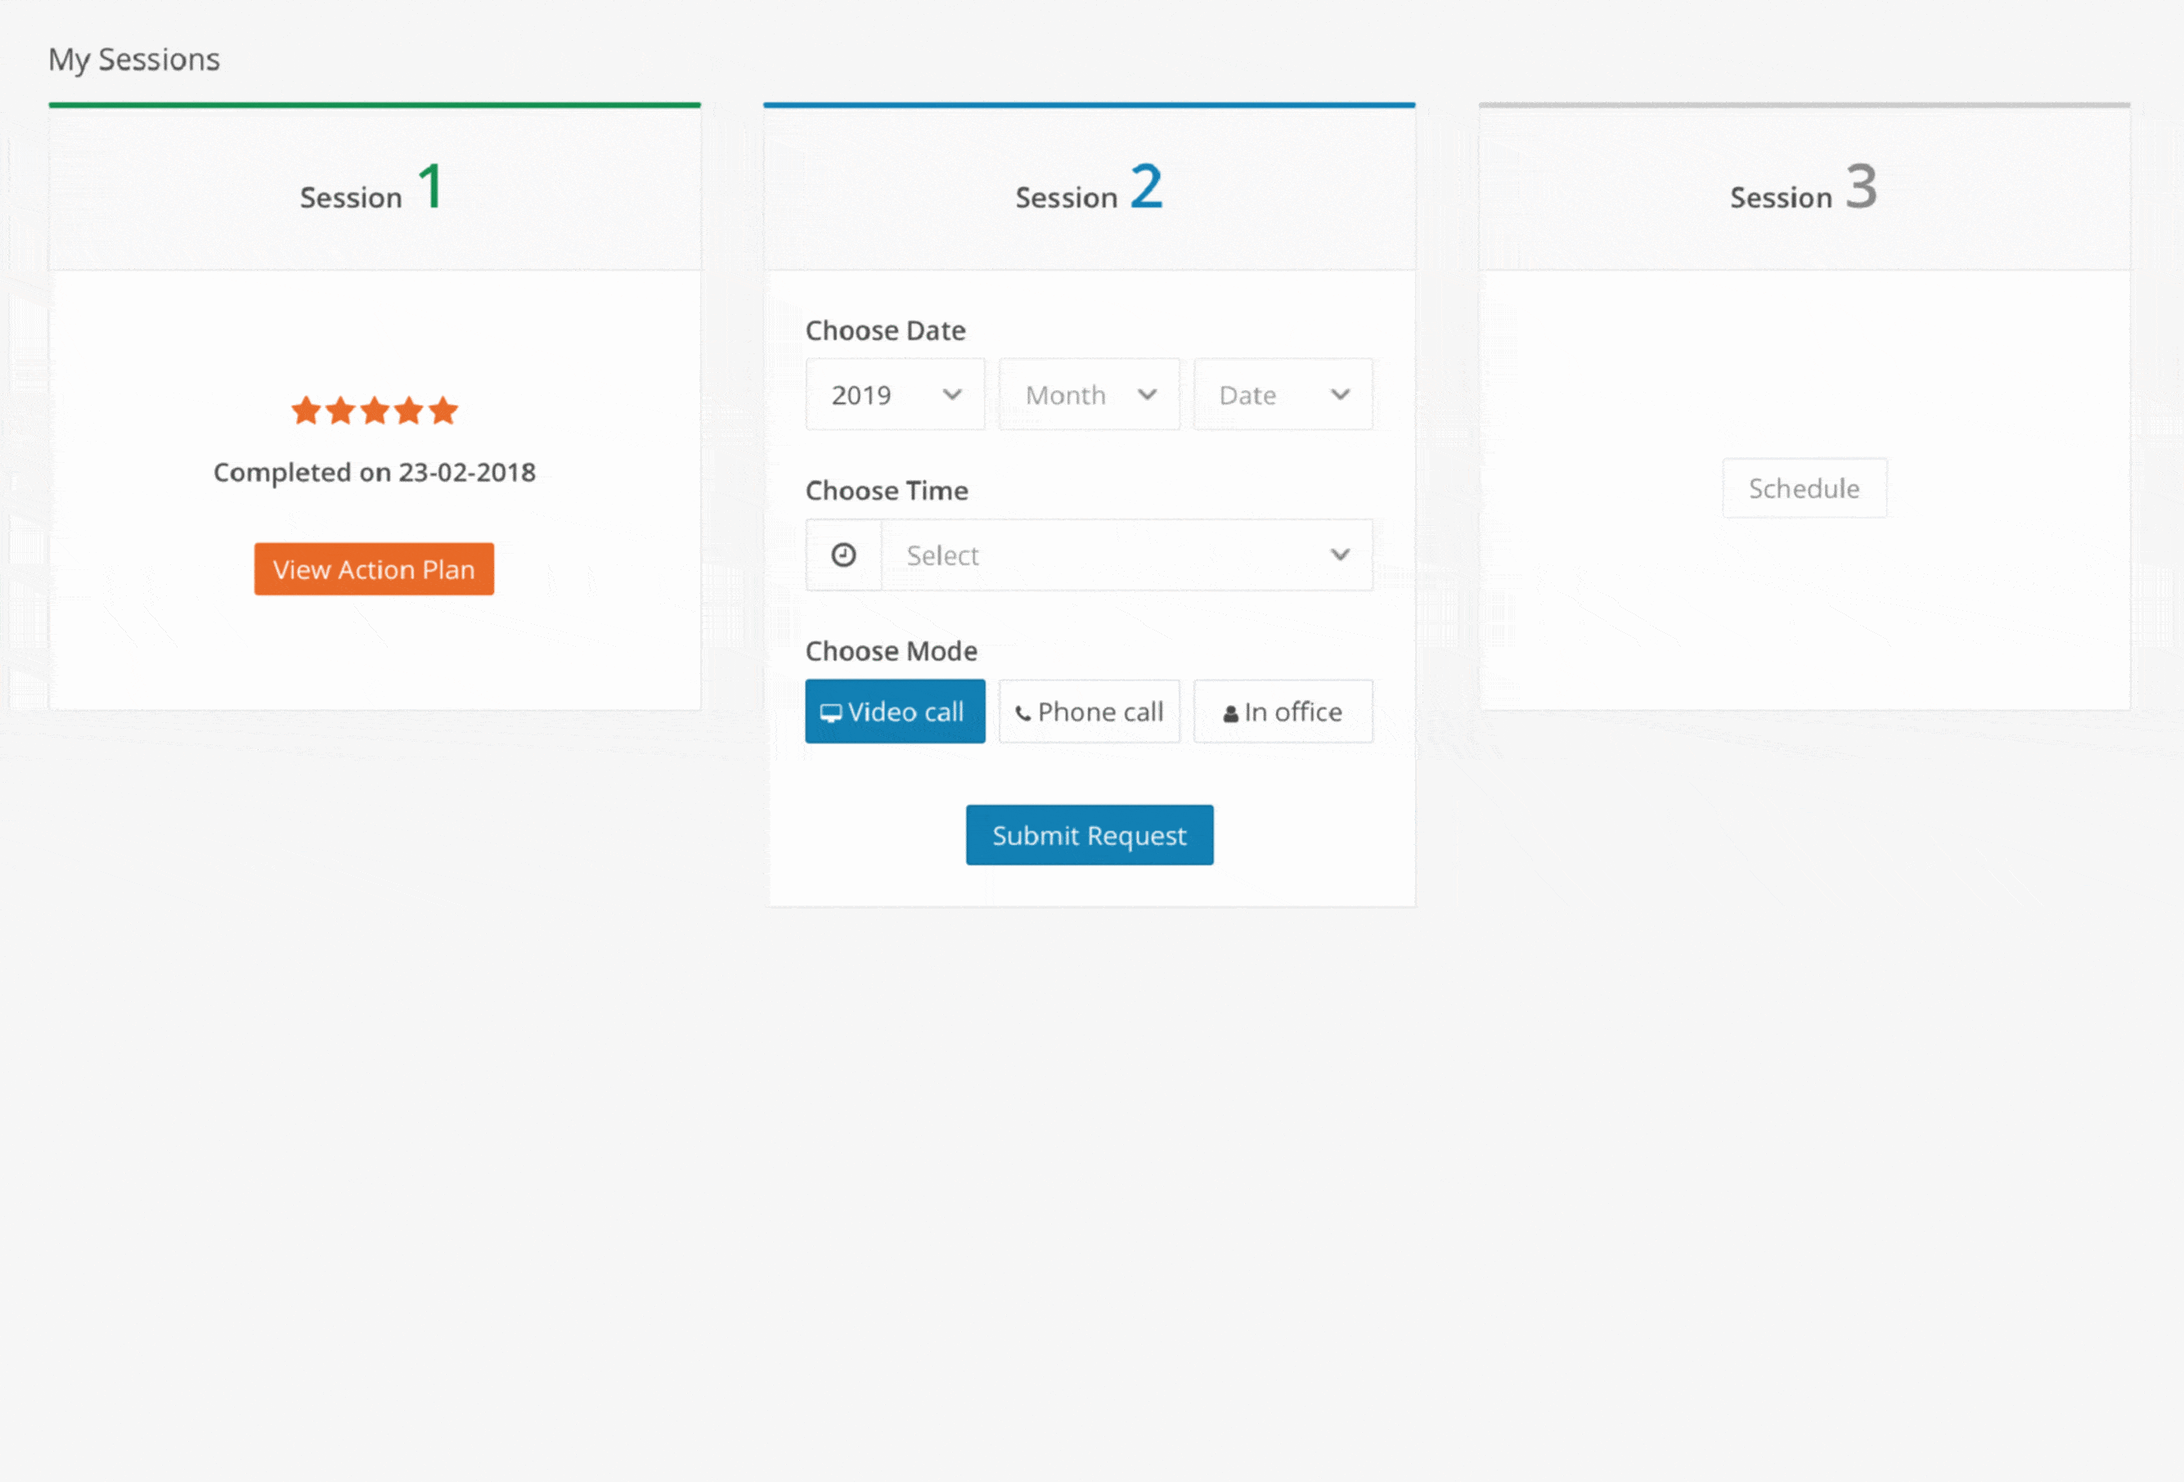Click the phone handset icon
Viewport: 2184px width, 1482px height.
[x=1022, y=714]
